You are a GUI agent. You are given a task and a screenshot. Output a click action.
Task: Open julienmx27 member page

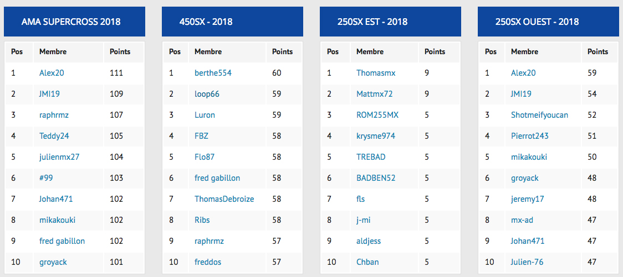click(x=60, y=157)
